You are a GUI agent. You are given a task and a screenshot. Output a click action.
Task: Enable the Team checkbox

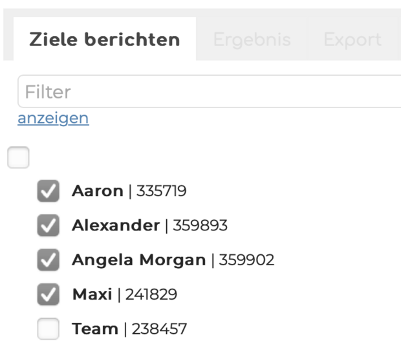pyautogui.click(x=48, y=329)
